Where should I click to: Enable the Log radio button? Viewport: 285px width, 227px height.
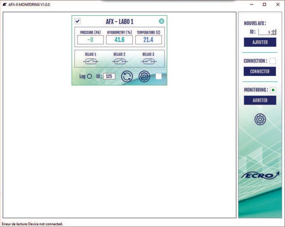click(x=89, y=76)
